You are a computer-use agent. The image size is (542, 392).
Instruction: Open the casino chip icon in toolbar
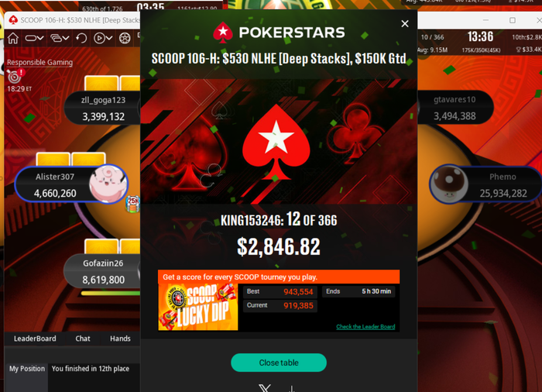[125, 38]
